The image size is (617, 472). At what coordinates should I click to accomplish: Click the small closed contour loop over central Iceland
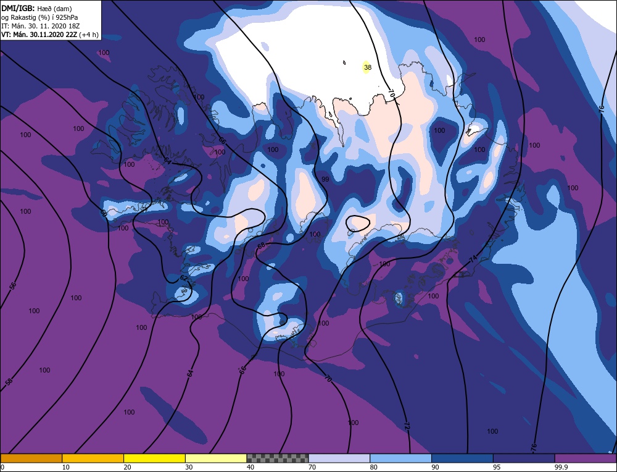point(358,224)
